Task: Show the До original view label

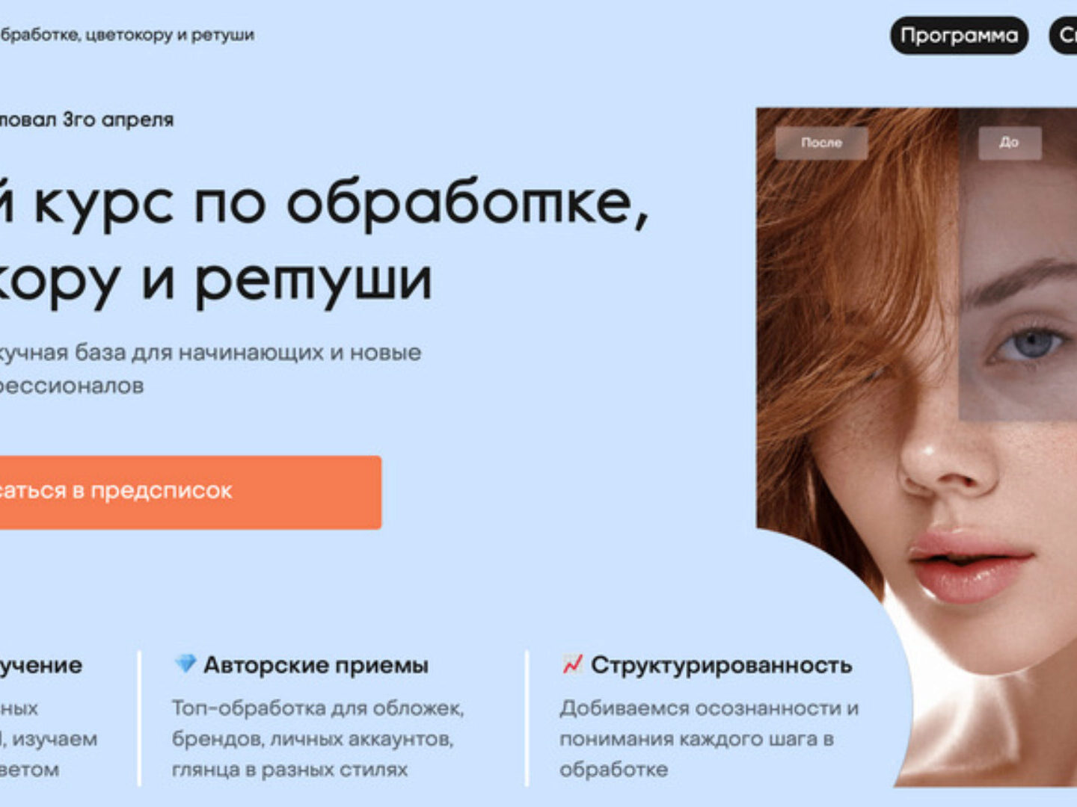Action: pyautogui.click(x=1010, y=142)
